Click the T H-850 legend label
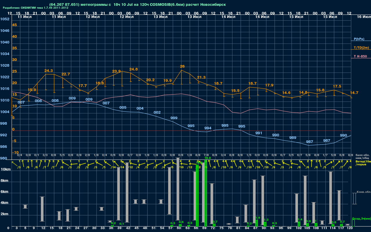This screenshot has height=232, width=371. 360,56
